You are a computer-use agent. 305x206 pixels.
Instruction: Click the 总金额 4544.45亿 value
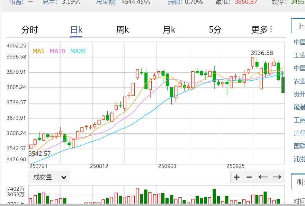(x=136, y=2)
